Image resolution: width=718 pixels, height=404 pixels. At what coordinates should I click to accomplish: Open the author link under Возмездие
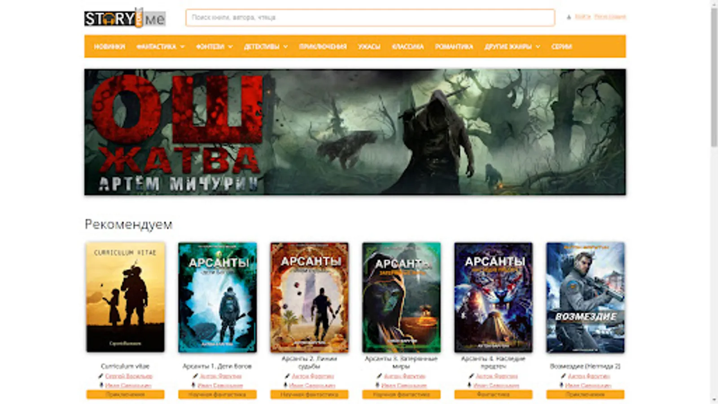(589, 376)
